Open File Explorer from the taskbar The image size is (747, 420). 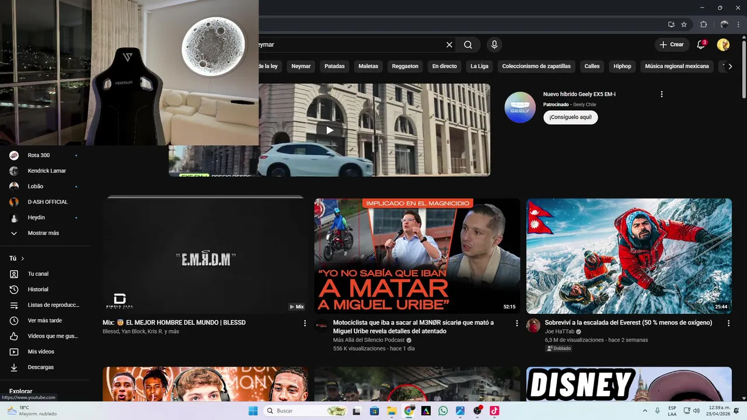[392, 411]
